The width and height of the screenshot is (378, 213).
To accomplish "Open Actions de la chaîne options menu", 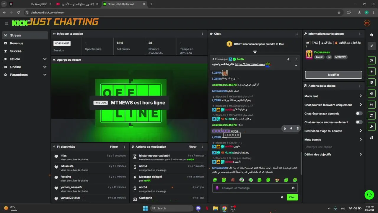I will pyautogui.click(x=360, y=86).
